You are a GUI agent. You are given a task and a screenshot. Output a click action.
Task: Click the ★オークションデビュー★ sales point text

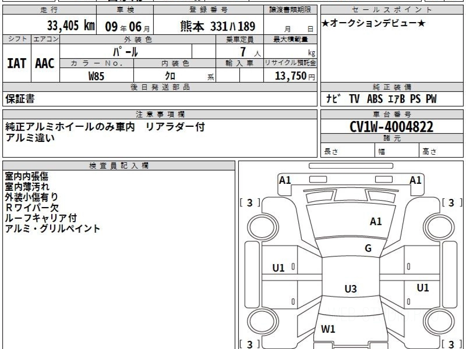point(373,24)
